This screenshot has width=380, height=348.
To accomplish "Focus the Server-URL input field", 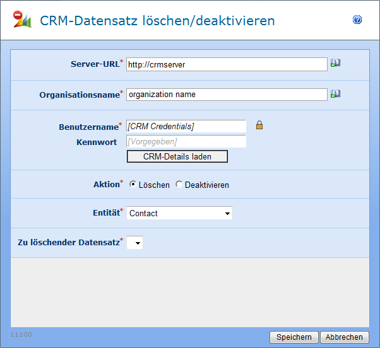I will point(226,64).
